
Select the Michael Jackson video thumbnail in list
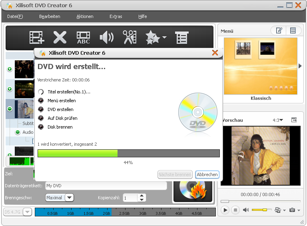pos(24,109)
